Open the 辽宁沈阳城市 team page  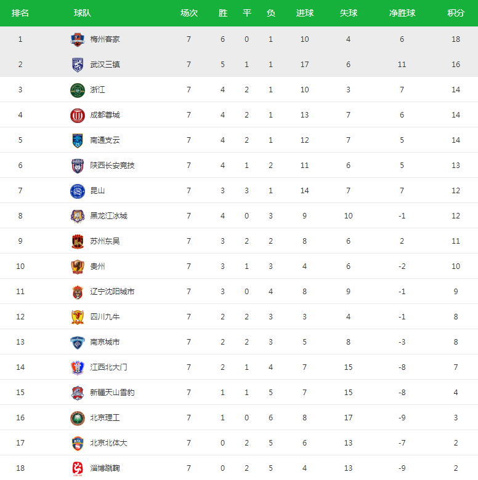coord(112,292)
